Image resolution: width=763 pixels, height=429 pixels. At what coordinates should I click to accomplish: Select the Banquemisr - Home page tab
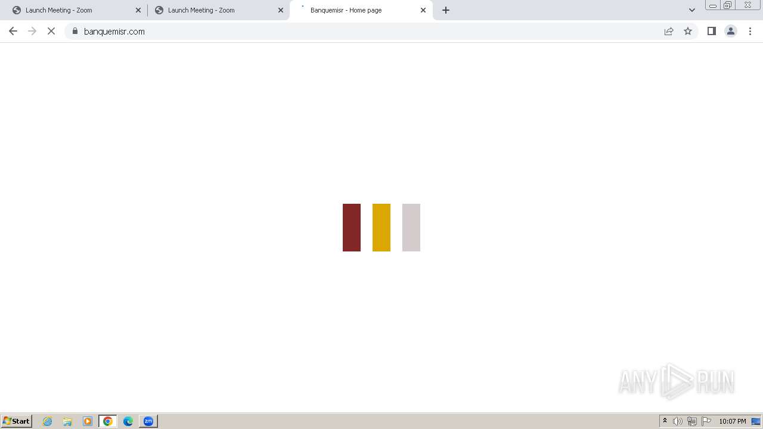[361, 10]
